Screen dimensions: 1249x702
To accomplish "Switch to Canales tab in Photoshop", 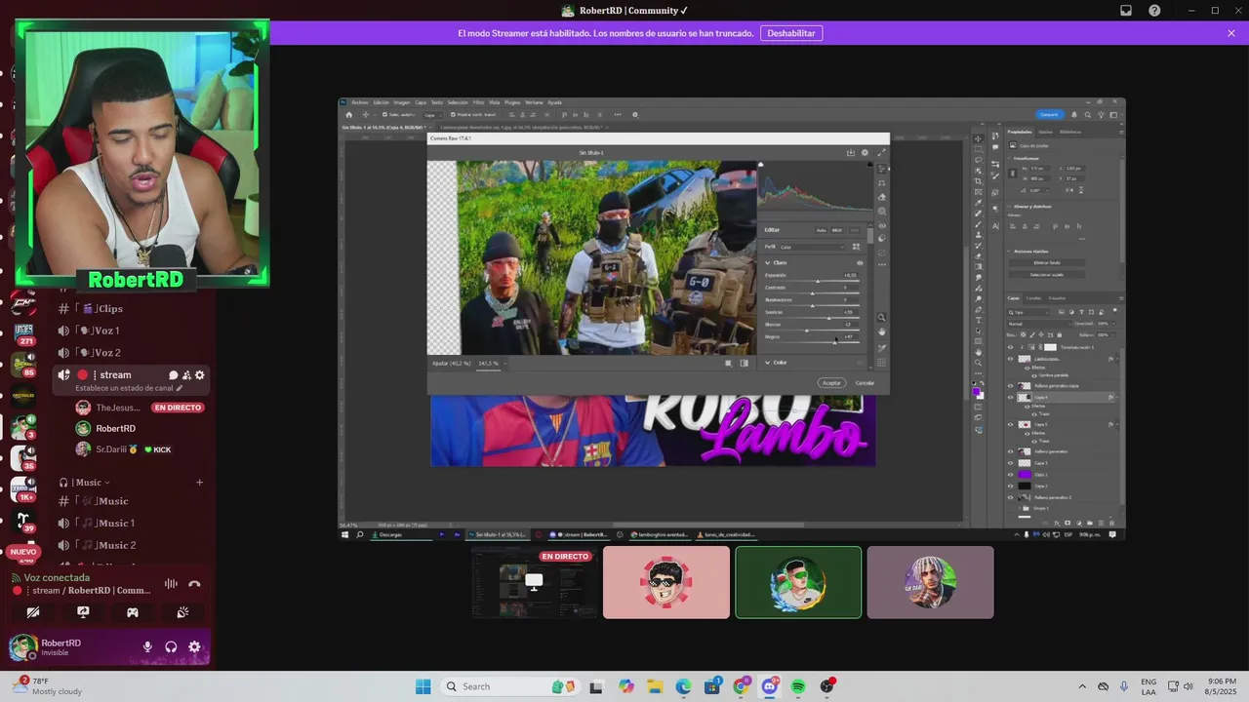I will (1033, 298).
